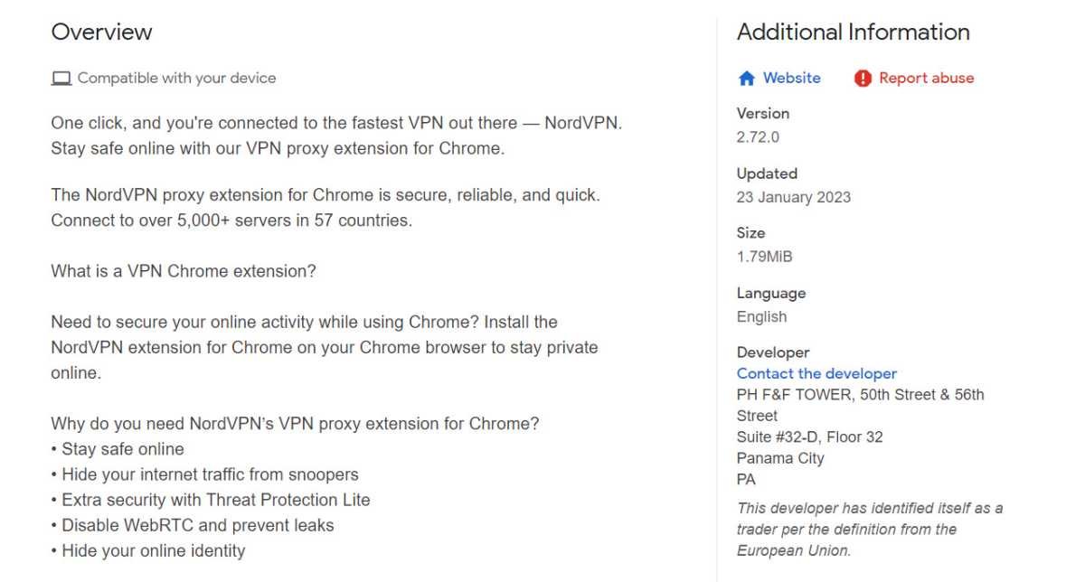This screenshot has height=582, width=1085.
Task: Select the Report abuse link text
Action: (926, 78)
